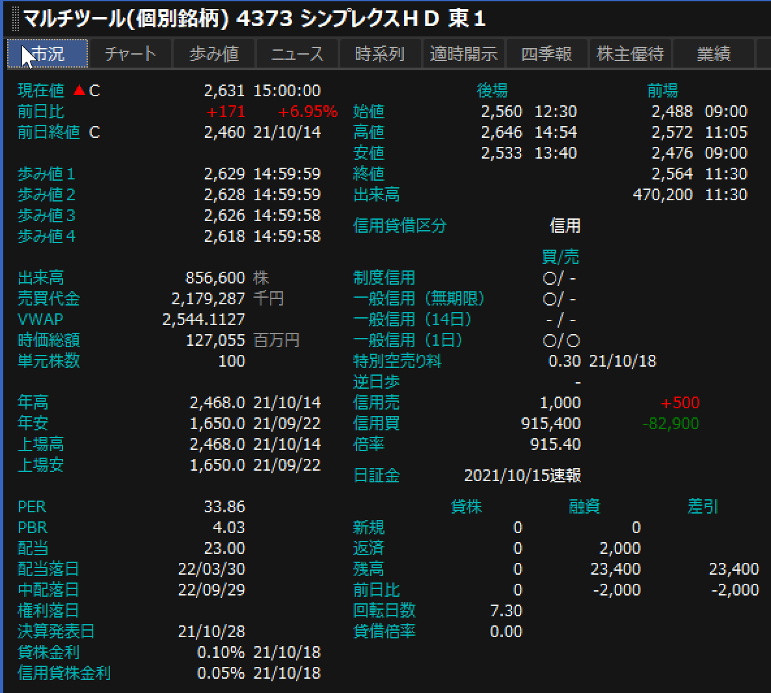This screenshot has height=693, width=771.
Task: Click the partially hidden tab after 業績
Action: coord(764,54)
